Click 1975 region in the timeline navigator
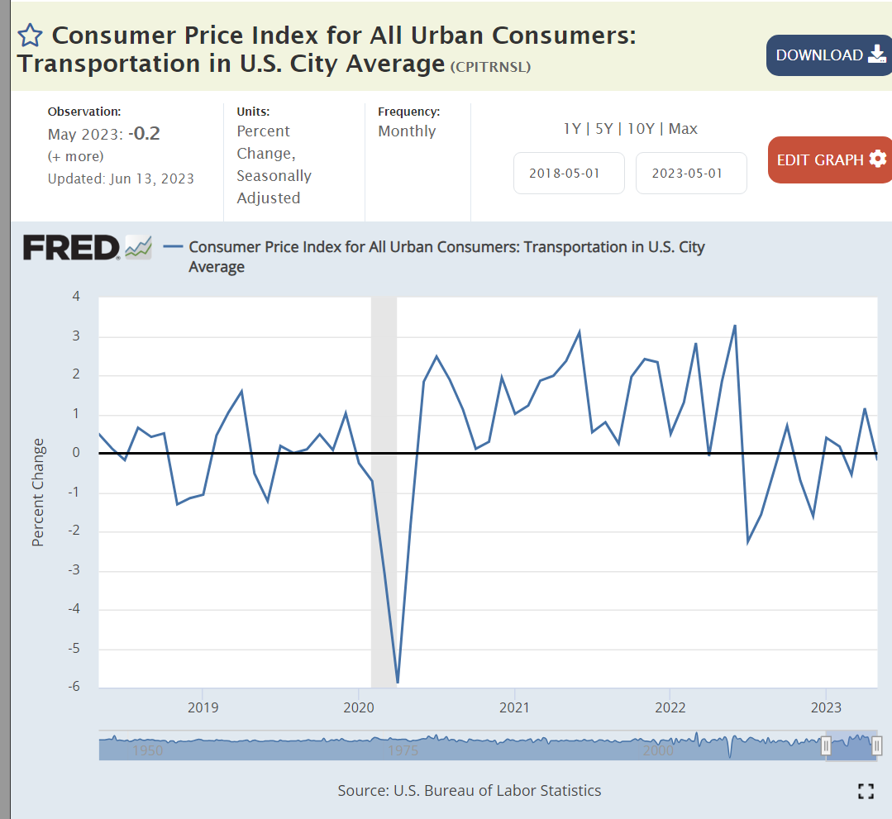 pos(403,748)
